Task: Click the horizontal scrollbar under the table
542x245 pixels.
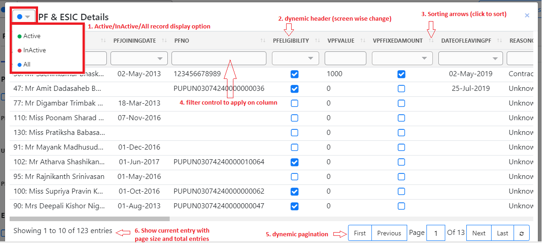Action: coord(89,219)
